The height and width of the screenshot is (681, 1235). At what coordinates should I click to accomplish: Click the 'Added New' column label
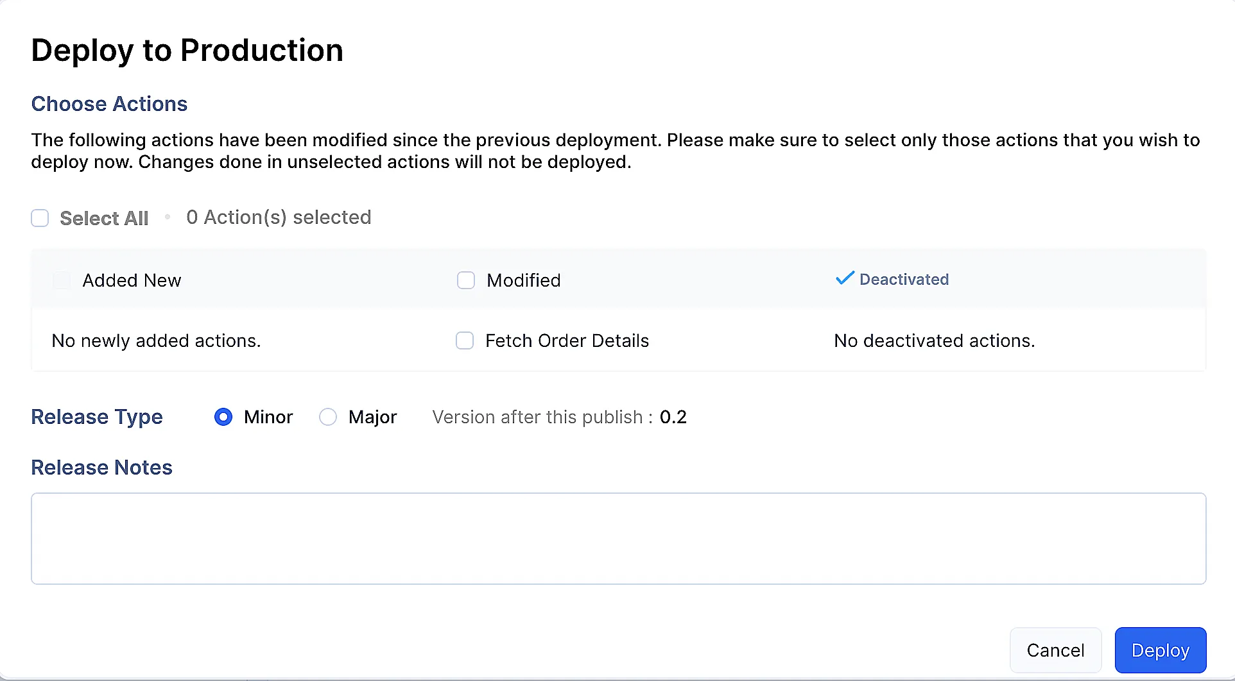pos(132,280)
